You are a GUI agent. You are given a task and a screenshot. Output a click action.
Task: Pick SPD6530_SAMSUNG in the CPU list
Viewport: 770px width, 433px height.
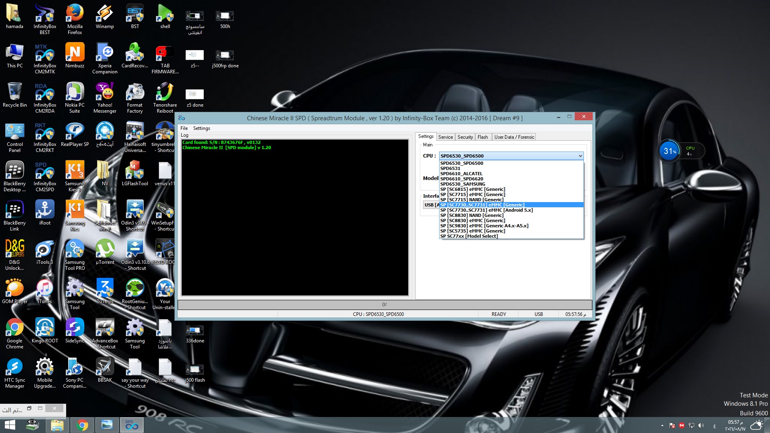[x=511, y=184]
